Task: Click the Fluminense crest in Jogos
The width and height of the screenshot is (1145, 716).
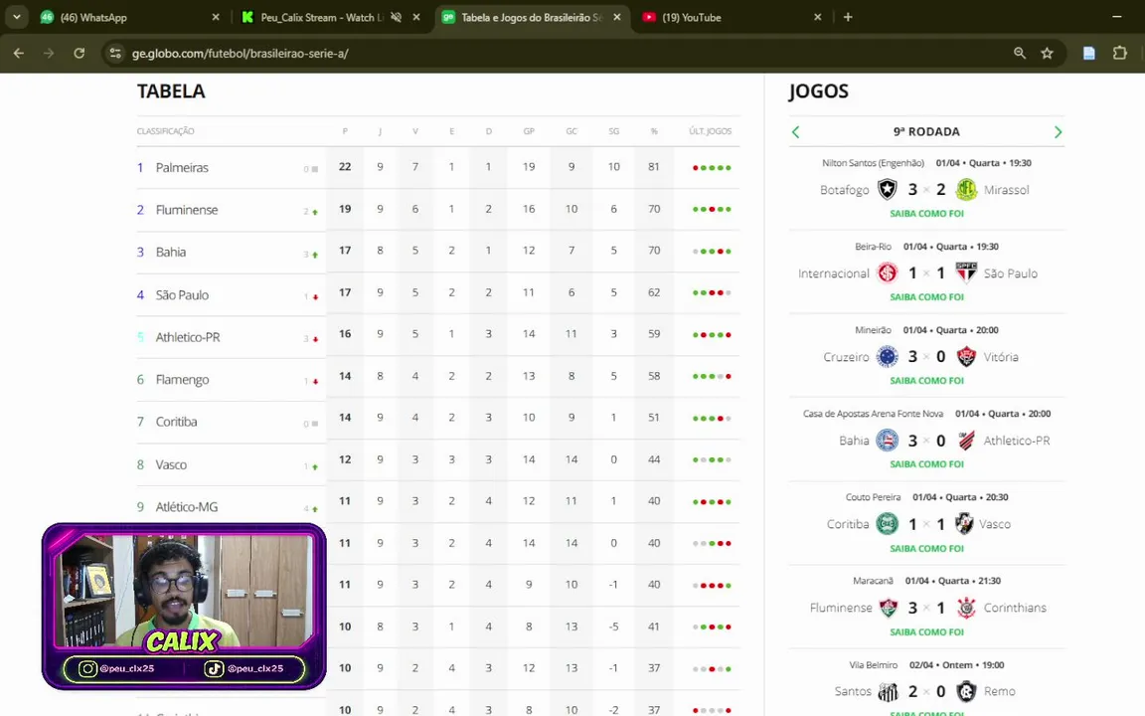Action: (888, 608)
